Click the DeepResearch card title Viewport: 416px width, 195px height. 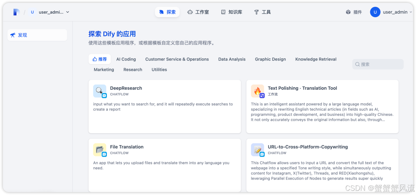[x=126, y=88]
